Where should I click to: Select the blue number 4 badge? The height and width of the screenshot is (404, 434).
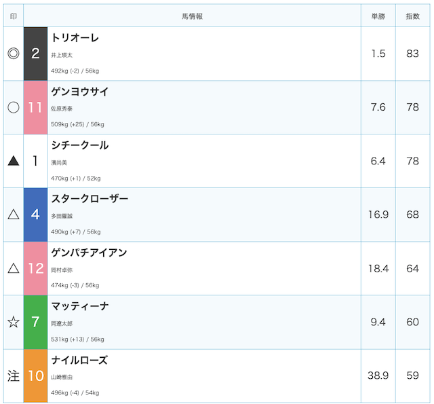[x=35, y=215]
